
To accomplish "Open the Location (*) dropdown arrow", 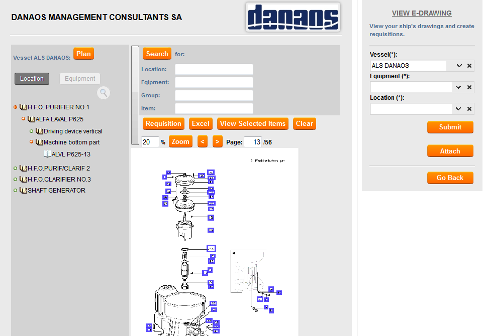I will 458,109.
